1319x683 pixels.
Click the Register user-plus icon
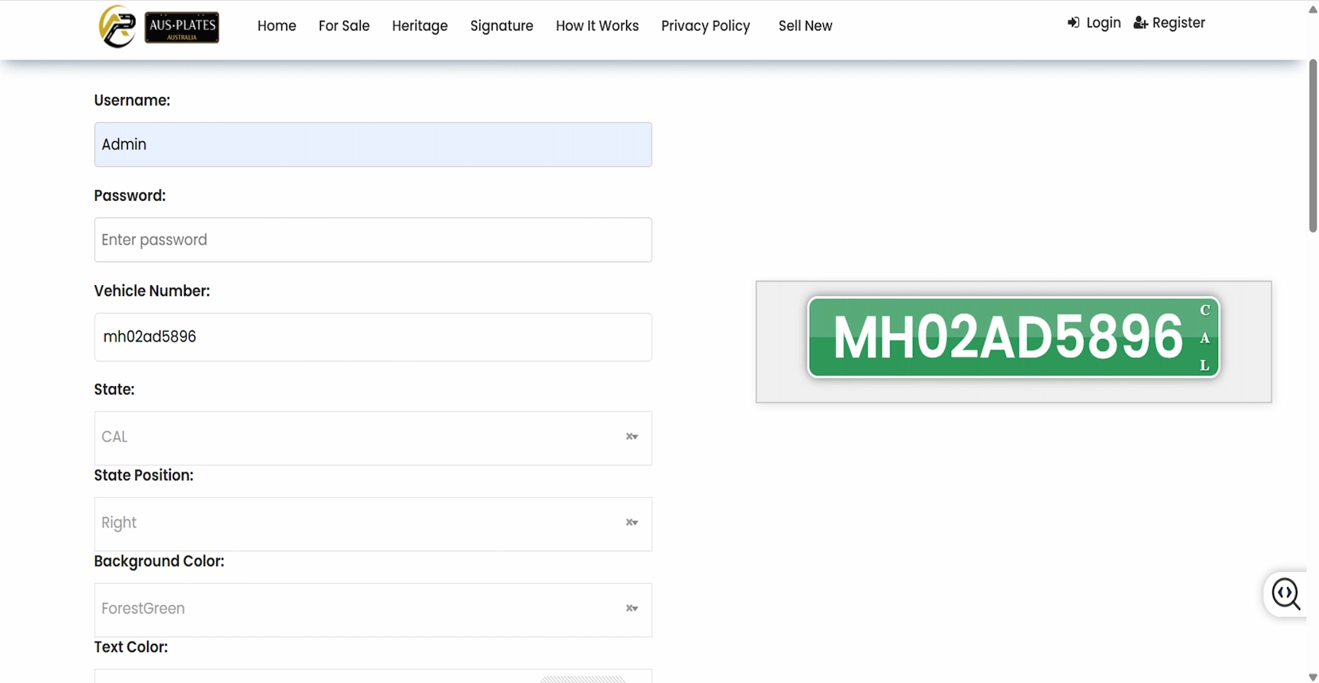coord(1140,23)
